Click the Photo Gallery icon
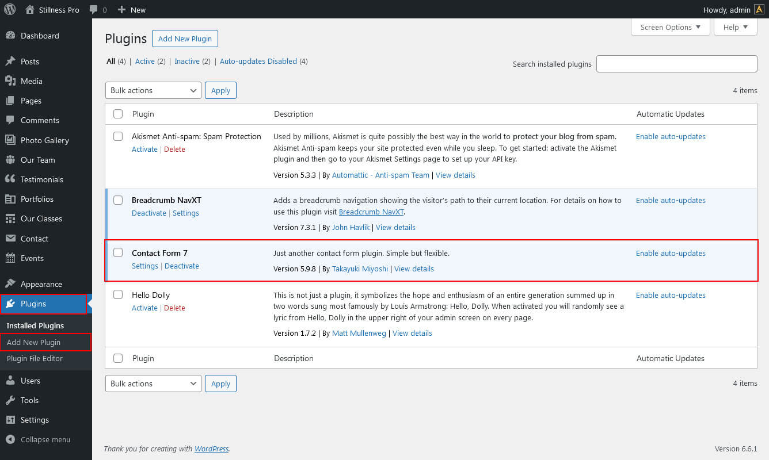The width and height of the screenshot is (769, 460). tap(10, 140)
